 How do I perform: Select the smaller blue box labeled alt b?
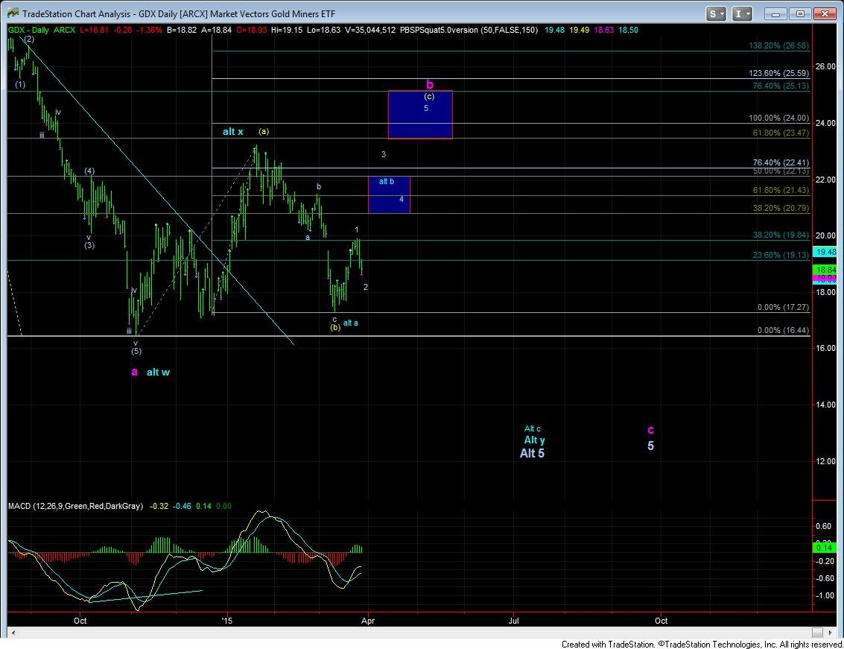[x=389, y=194]
